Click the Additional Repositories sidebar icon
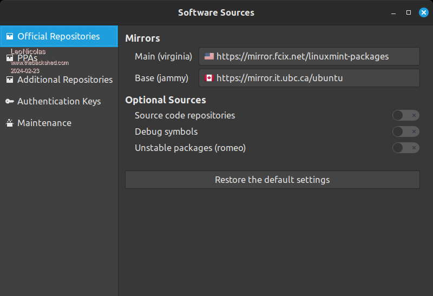This screenshot has width=433, height=296. 10,80
